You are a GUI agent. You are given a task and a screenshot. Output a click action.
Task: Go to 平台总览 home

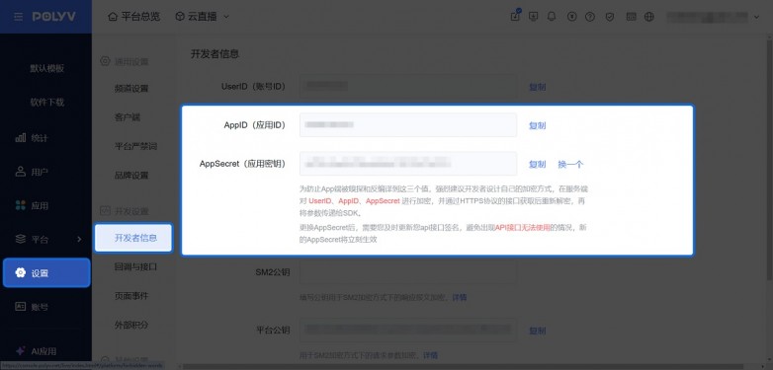click(134, 16)
